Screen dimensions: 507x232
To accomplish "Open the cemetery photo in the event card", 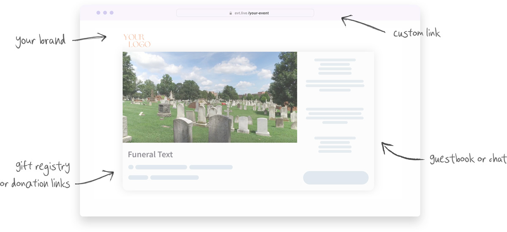I will [210, 97].
